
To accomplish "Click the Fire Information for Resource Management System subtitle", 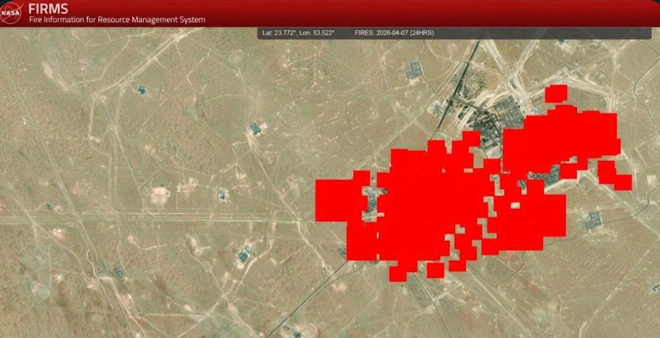I will [x=117, y=20].
